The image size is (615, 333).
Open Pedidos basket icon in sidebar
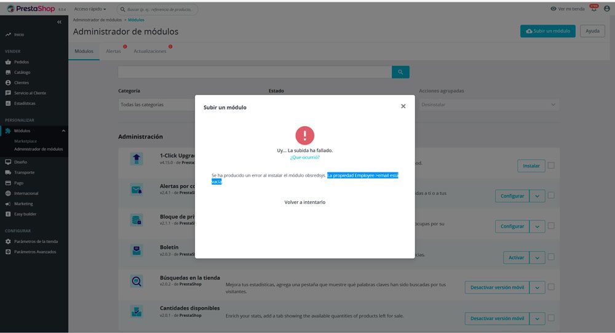pyautogui.click(x=8, y=62)
